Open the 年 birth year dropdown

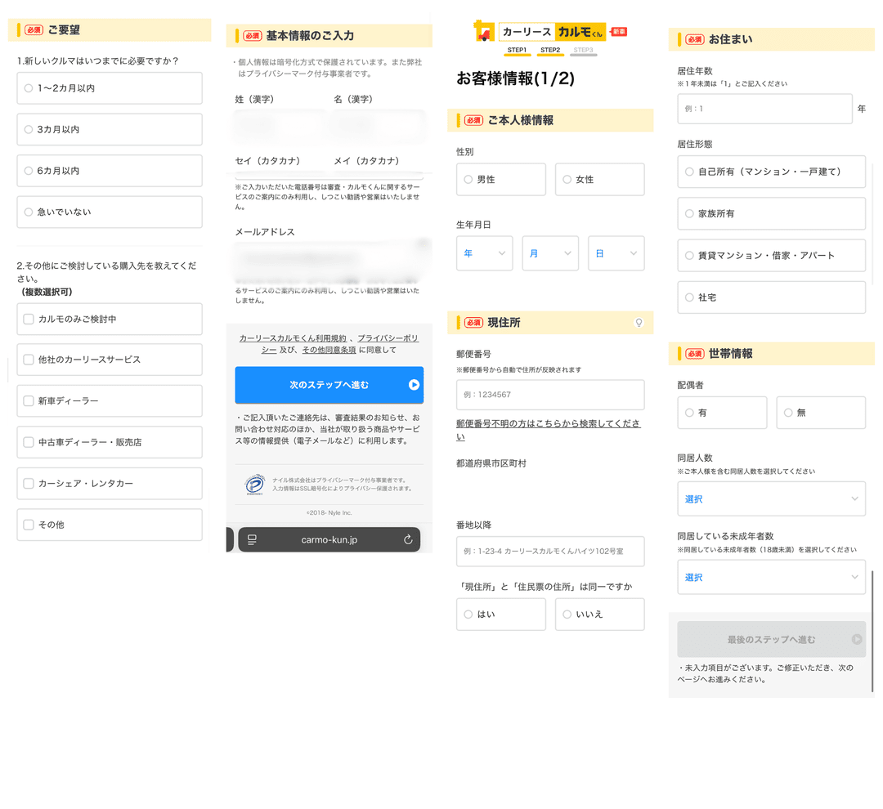tap(484, 253)
